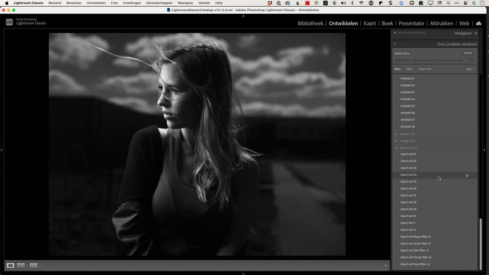
Task: Open the Ontwikkelen menu in menu bar
Action: click(x=96, y=3)
